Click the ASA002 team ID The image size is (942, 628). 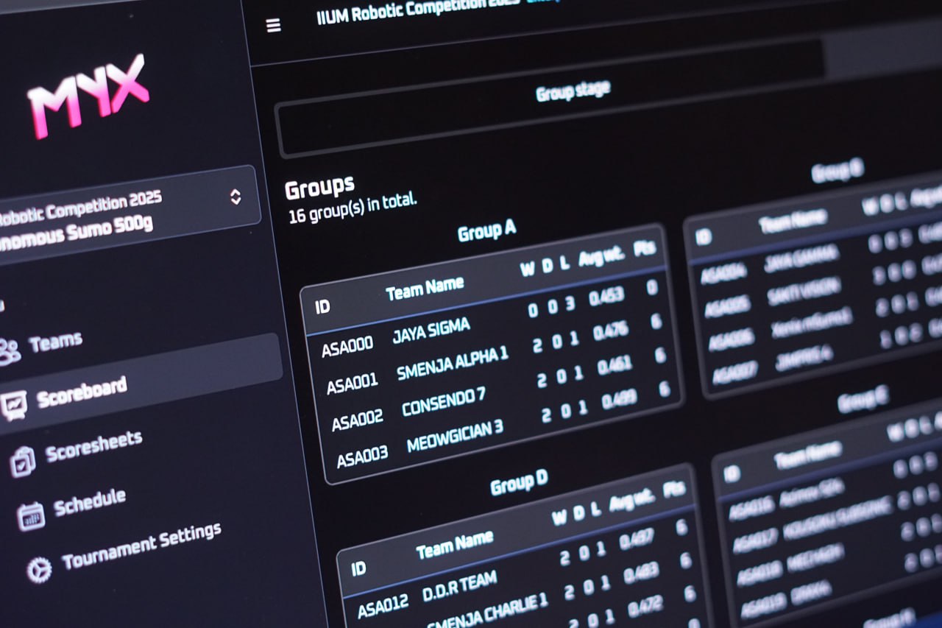click(x=358, y=421)
